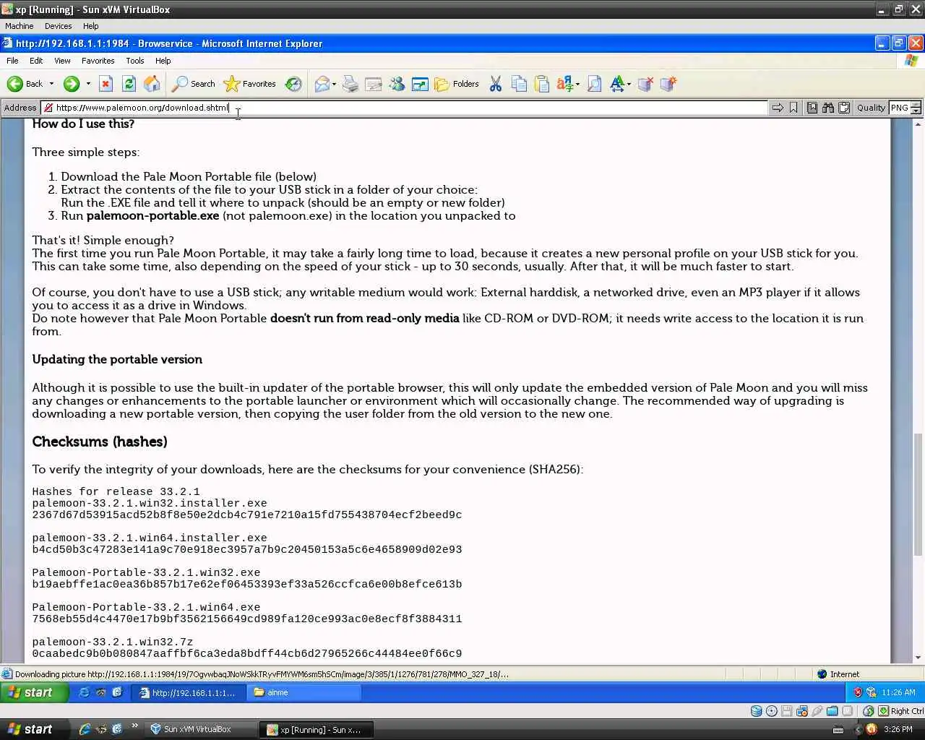Click the Internet security zone indicator
The width and height of the screenshot is (925, 740).
(838, 674)
